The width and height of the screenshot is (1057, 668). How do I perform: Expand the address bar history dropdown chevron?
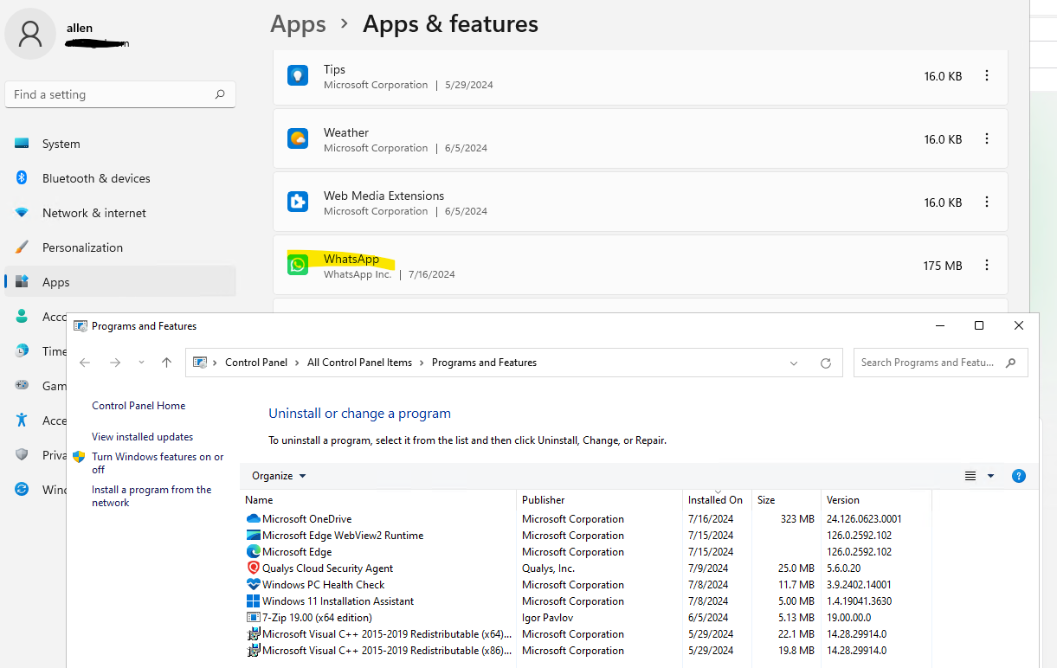point(794,363)
